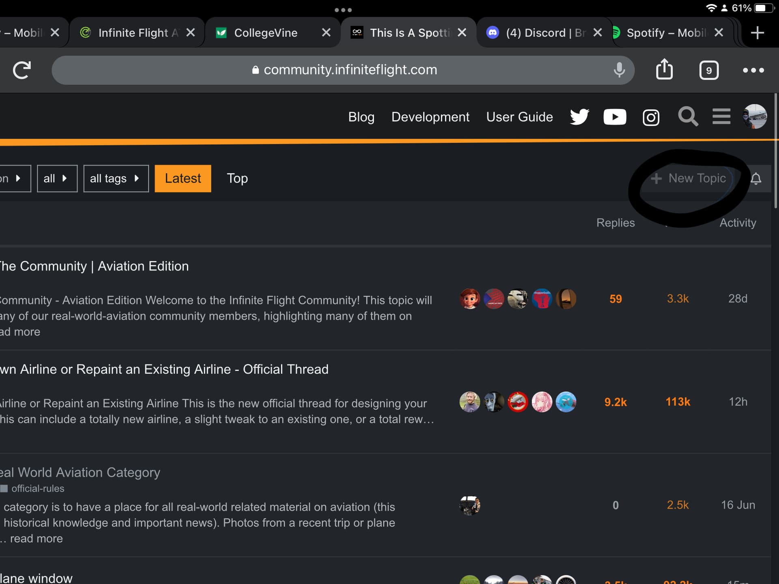Open the hamburger menu icon
779x584 pixels.
[721, 117]
